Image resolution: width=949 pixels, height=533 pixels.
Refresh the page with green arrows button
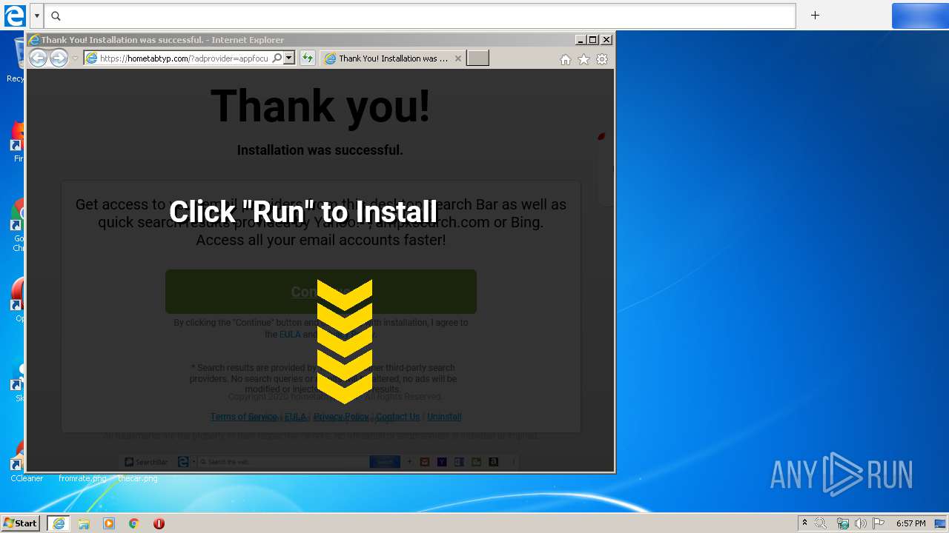[307, 58]
